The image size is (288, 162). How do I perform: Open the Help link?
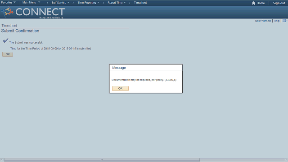tap(277, 21)
